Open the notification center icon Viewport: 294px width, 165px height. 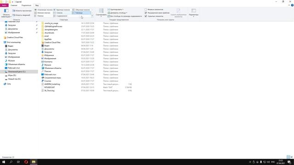point(289,162)
